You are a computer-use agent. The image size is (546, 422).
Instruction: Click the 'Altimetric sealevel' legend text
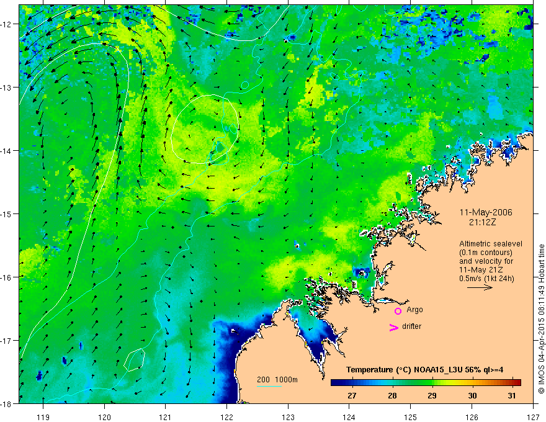[491, 244]
